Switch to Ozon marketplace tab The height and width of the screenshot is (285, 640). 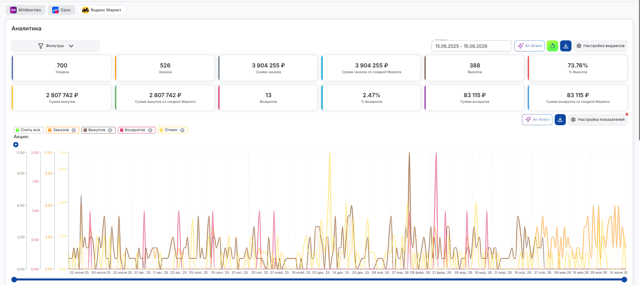tap(61, 10)
